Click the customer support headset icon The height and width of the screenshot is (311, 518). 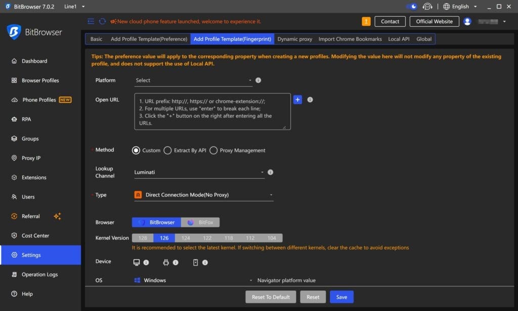427,7
